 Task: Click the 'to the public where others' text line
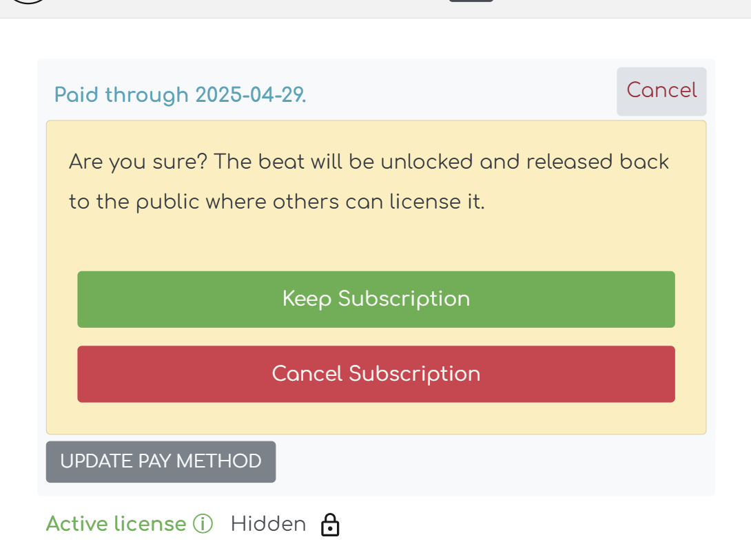click(x=276, y=202)
